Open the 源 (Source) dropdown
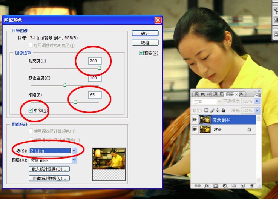 point(74,150)
